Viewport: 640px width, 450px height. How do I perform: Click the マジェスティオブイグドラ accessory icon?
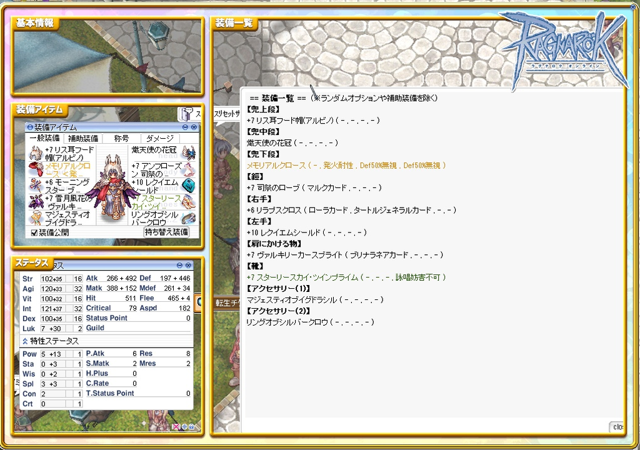(36, 217)
